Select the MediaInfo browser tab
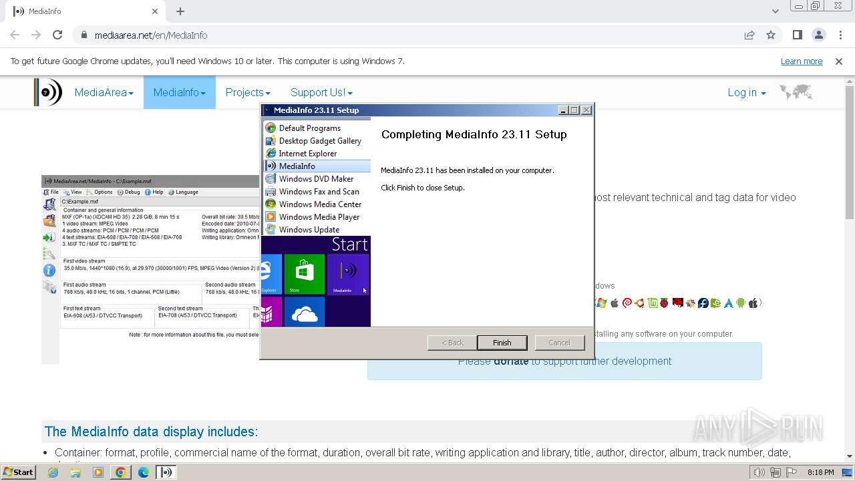 85,11
